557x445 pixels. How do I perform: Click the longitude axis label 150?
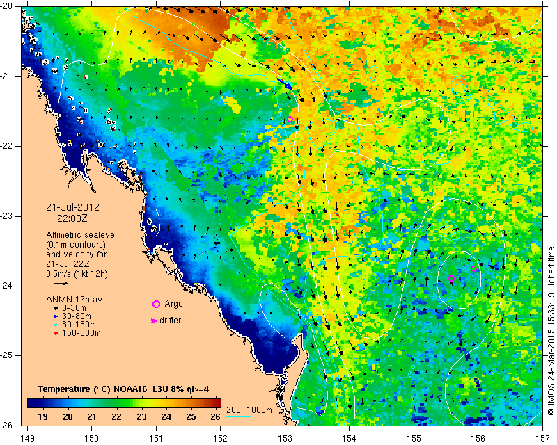92,439
